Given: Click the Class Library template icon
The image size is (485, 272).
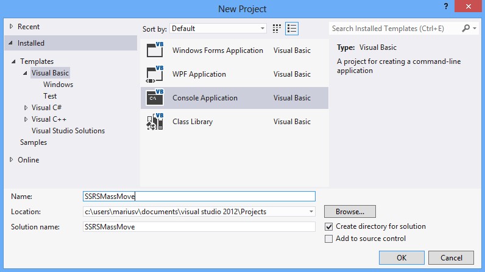Looking at the screenshot, I should pos(154,122).
